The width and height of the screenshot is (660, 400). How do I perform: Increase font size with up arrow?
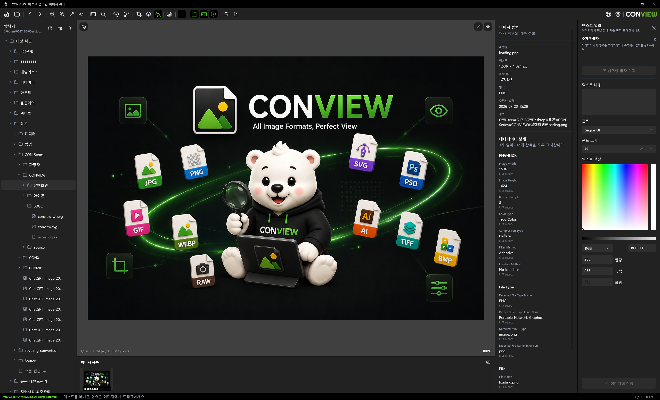pyautogui.click(x=641, y=149)
